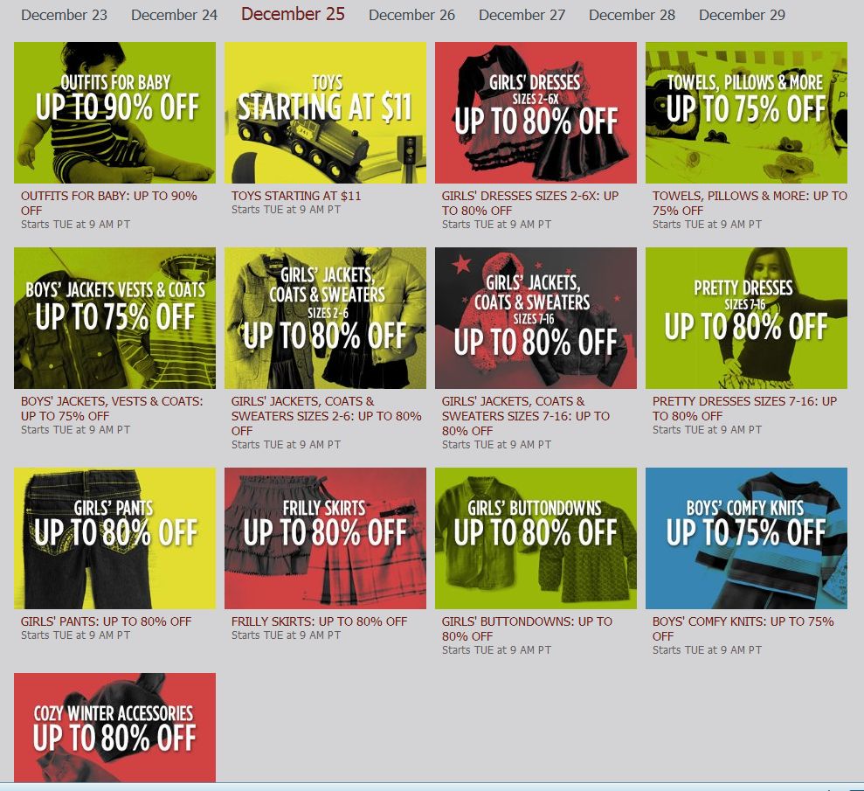This screenshot has width=864, height=791.
Task: View the December 27 tab
Action: tap(522, 15)
